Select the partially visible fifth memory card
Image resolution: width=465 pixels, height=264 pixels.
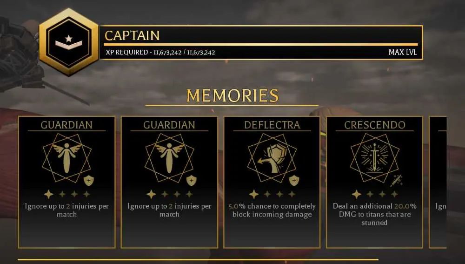click(438, 183)
